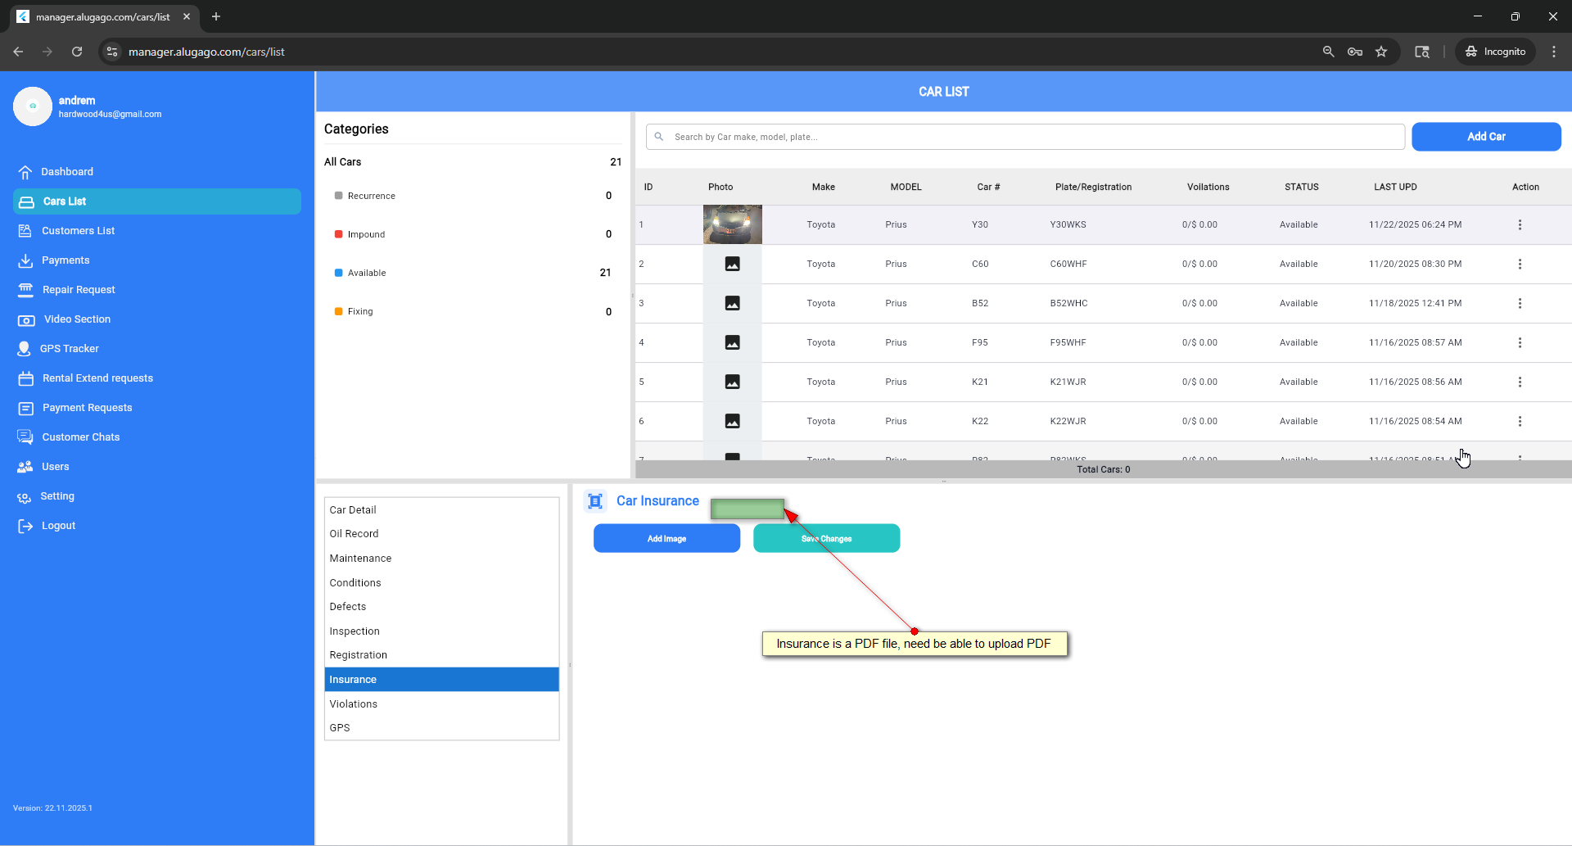
Task: Click the Customer Chats icon
Action: click(25, 437)
